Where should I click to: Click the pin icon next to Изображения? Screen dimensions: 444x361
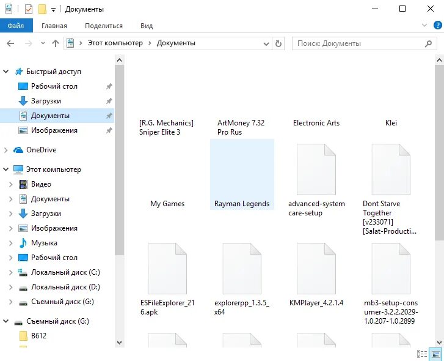click(109, 130)
